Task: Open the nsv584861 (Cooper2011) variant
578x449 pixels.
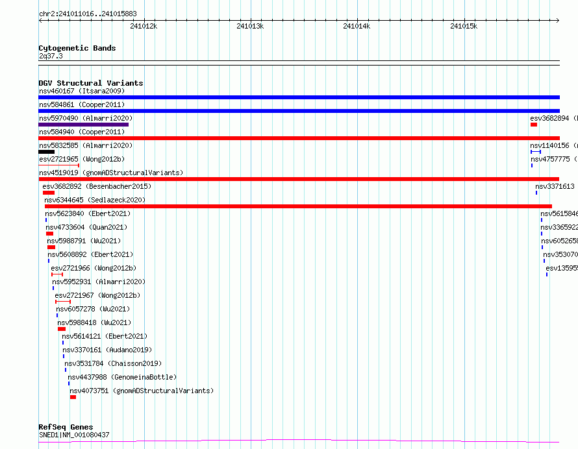Action: pos(82,104)
